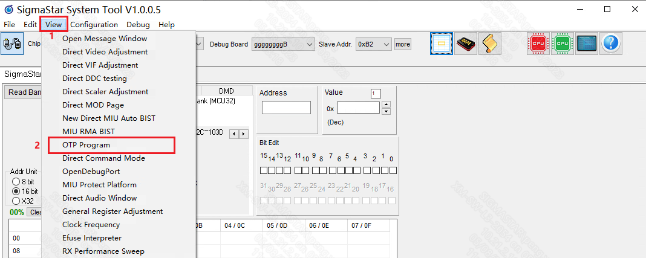Tick the bit 0 checkbox in Bit Edit
Image resolution: width=646 pixels, height=258 pixels.
click(x=393, y=170)
